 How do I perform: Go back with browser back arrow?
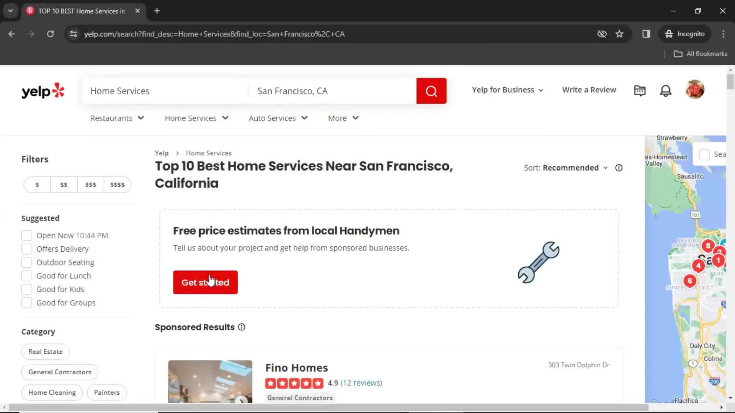12,34
